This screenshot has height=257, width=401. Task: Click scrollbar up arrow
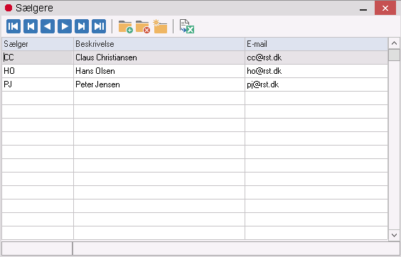point(394,43)
